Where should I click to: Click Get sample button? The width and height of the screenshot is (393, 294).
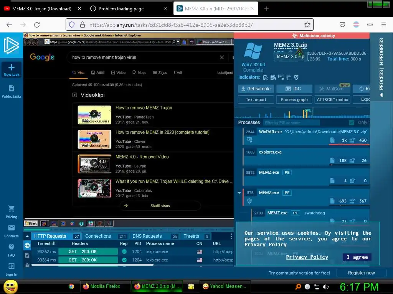point(256,89)
